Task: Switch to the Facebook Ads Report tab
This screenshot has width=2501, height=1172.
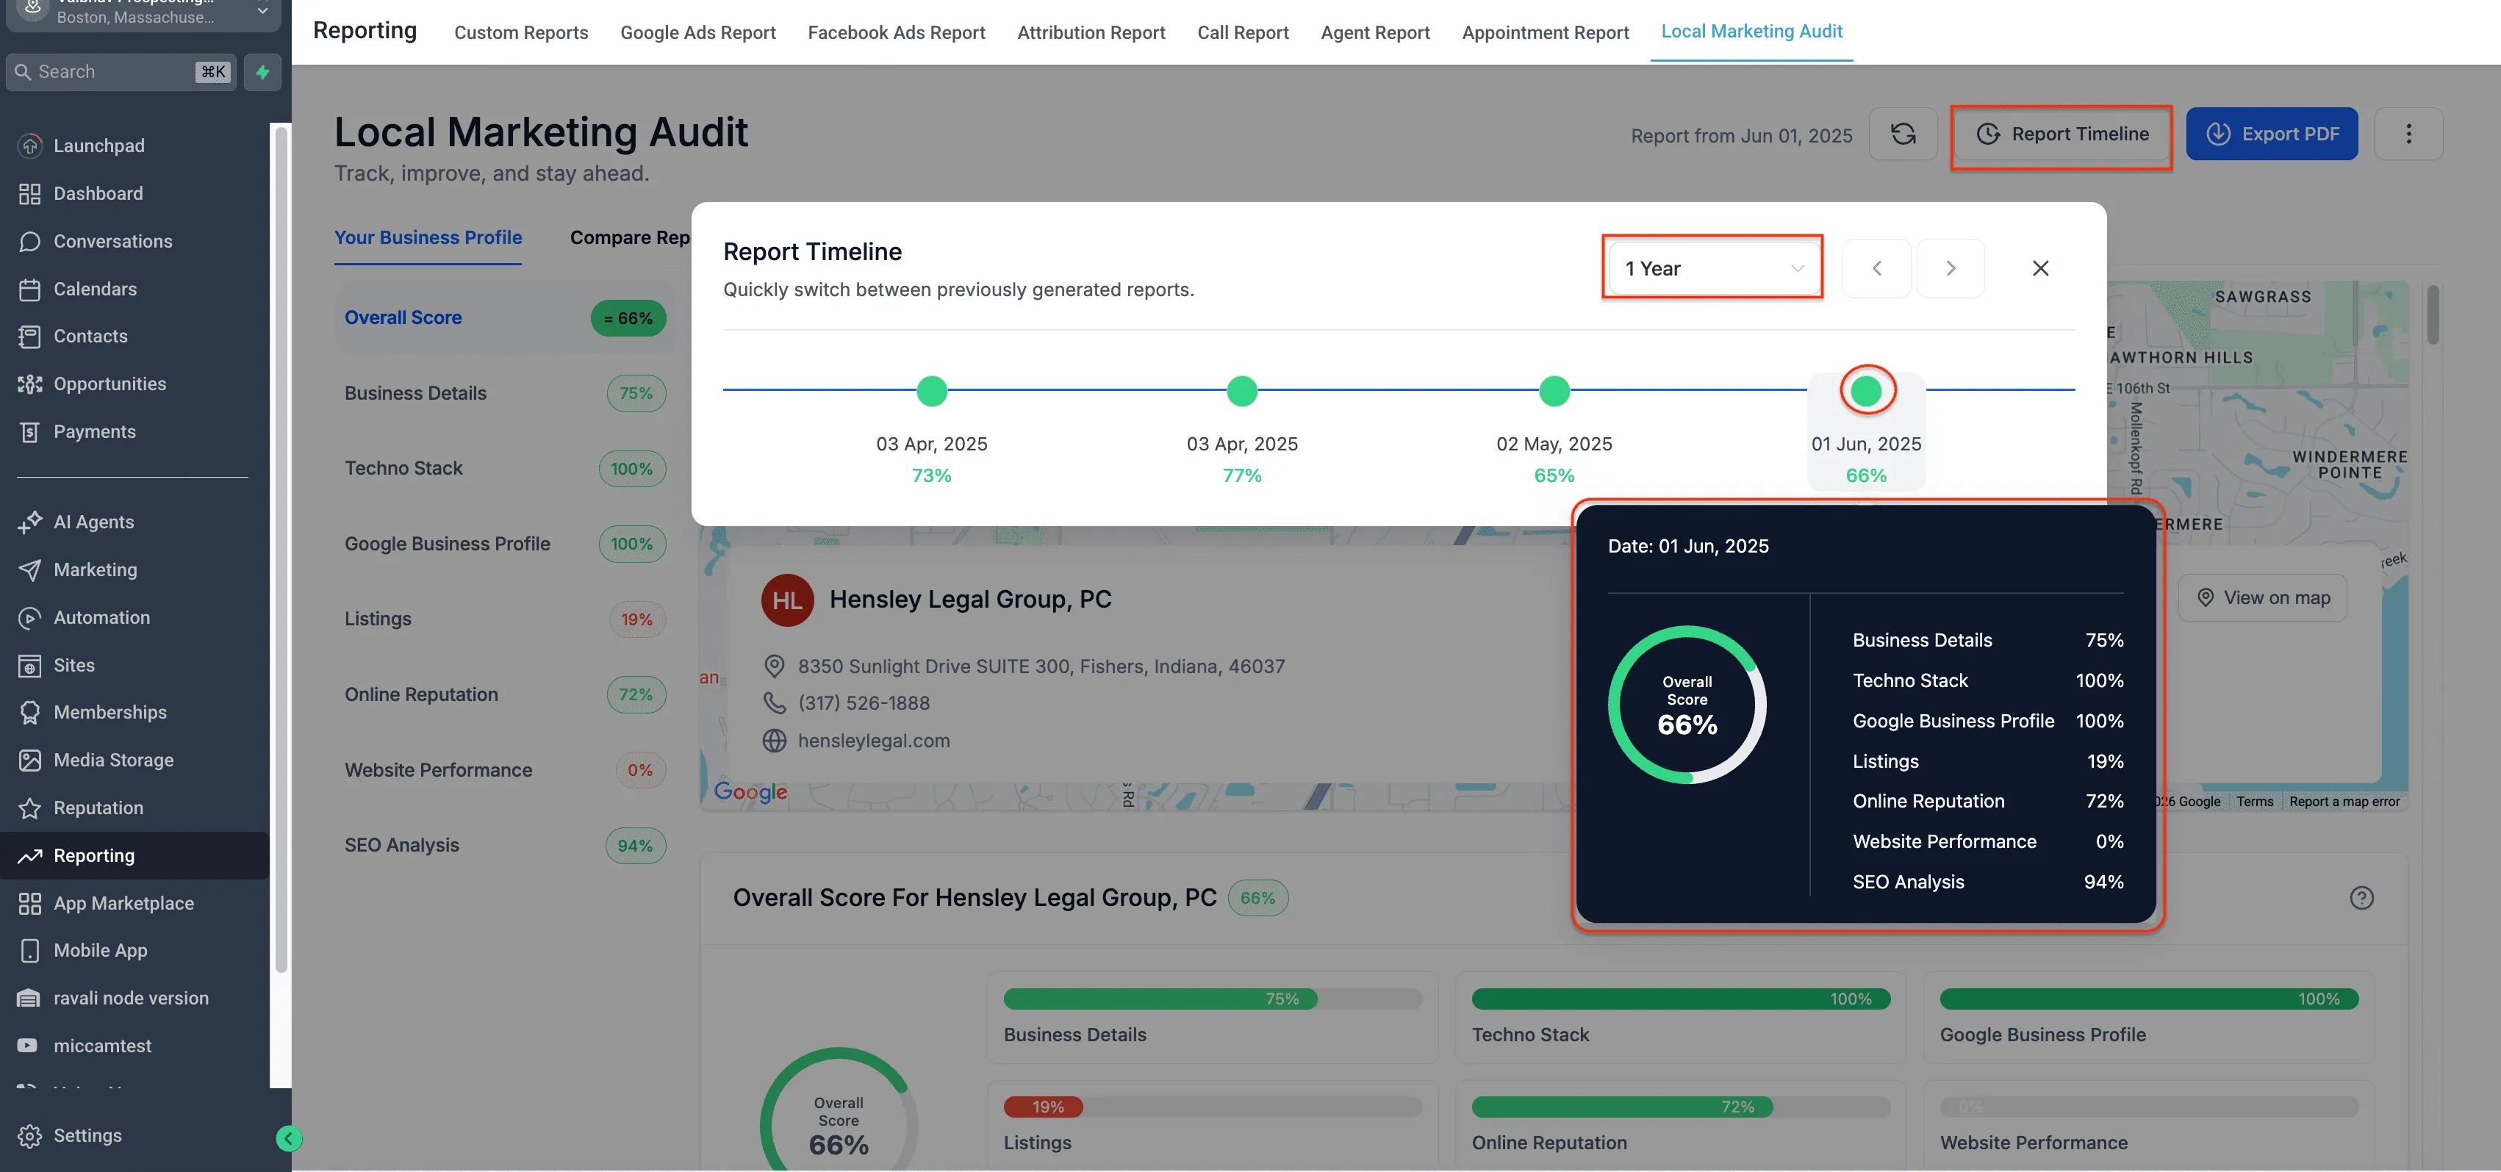Action: [895, 32]
